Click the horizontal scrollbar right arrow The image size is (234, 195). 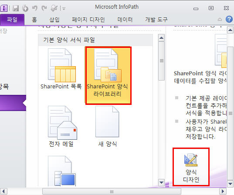pos(223,191)
